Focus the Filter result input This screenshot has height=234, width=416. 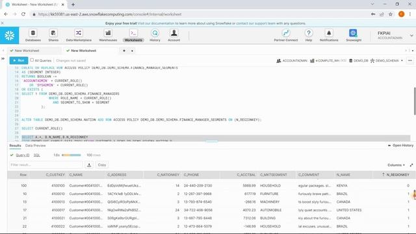(x=46, y=164)
